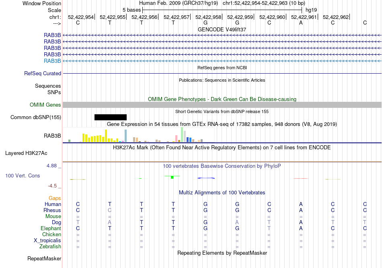Click the Dog alignment row label
The width and height of the screenshot is (382, 268).
[x=56, y=223]
